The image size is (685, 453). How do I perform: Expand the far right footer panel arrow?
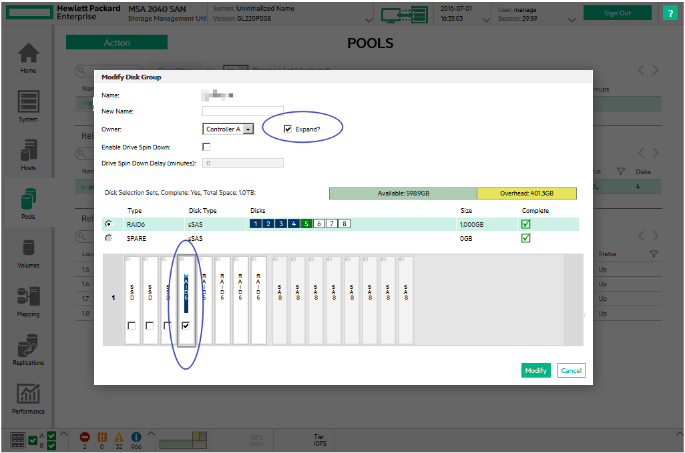click(679, 434)
